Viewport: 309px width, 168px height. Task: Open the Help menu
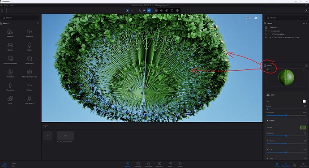(12, 5)
